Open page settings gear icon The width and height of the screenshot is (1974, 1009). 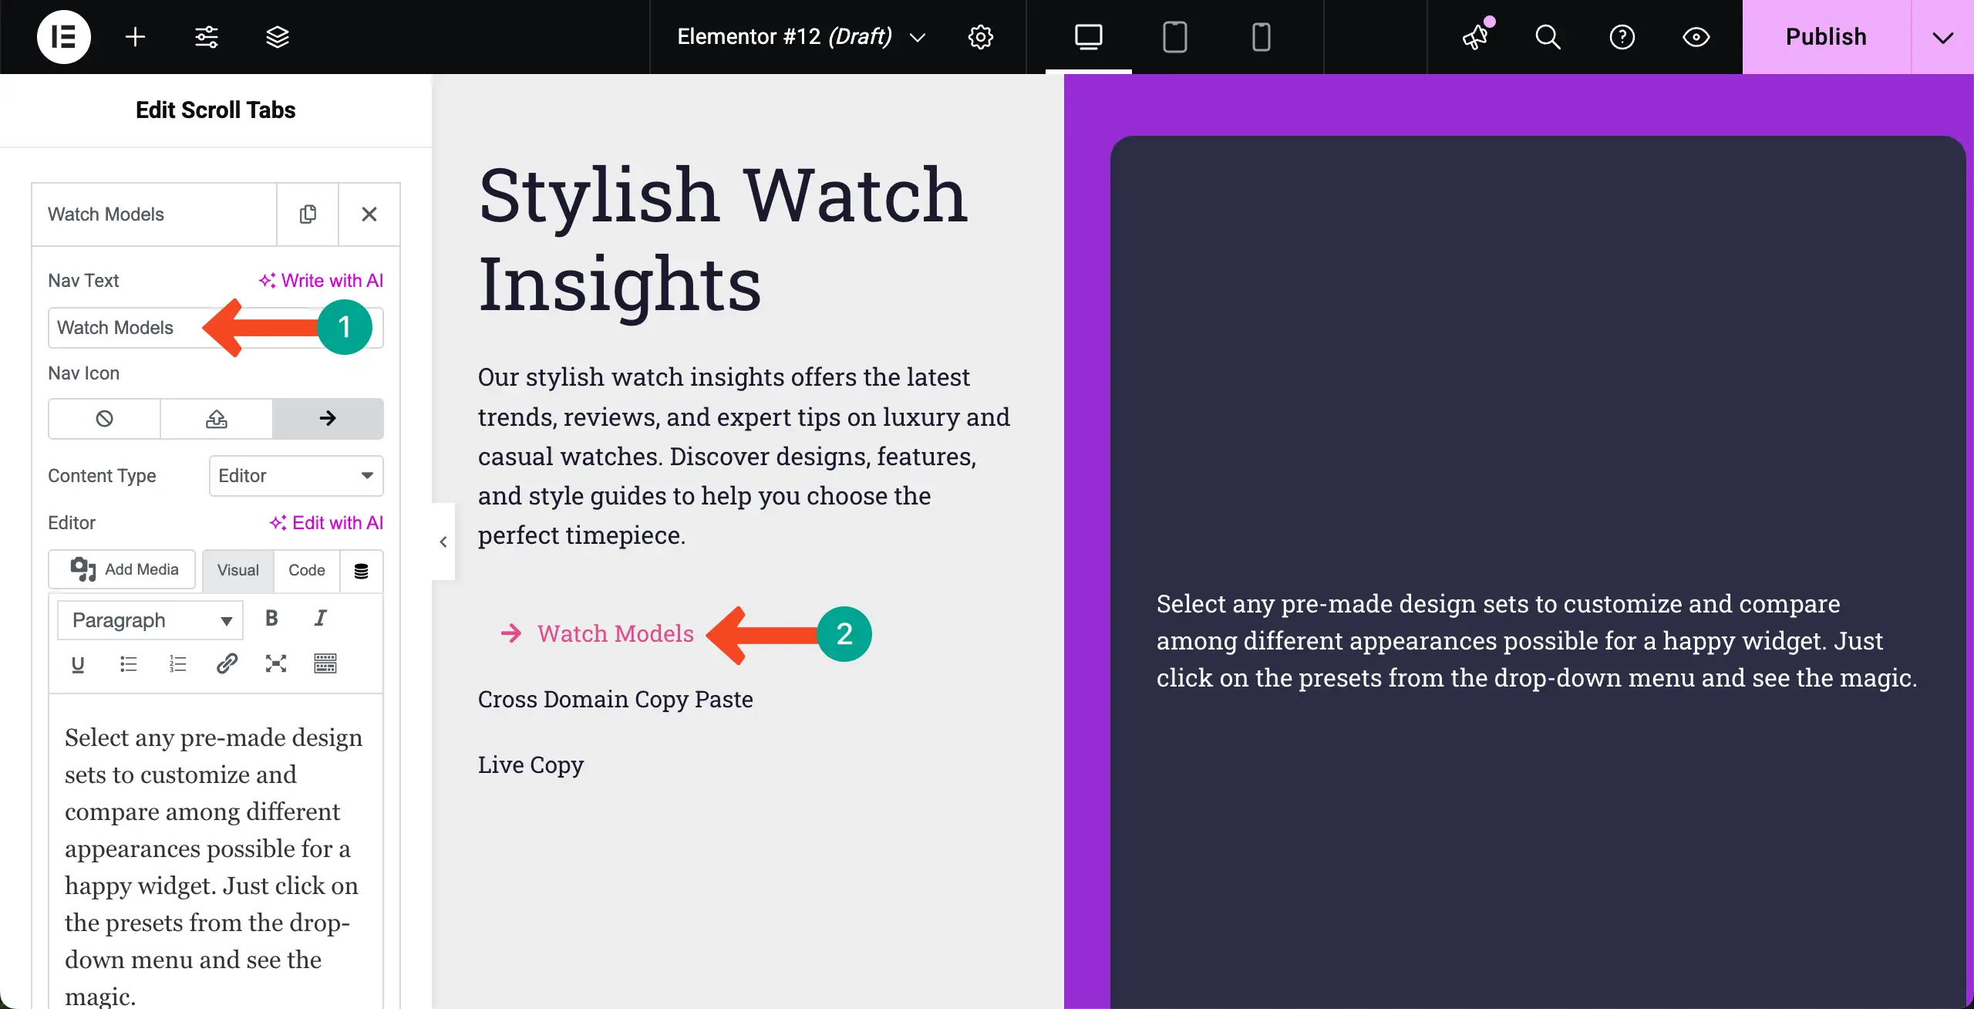click(980, 37)
